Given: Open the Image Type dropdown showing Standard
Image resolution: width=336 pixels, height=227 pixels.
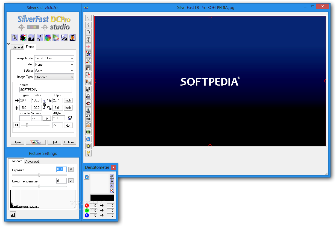Looking at the screenshot, I should tap(54, 77).
